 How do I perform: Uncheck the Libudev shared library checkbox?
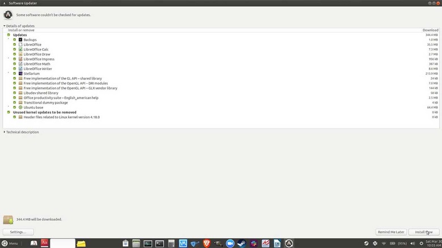(14, 93)
